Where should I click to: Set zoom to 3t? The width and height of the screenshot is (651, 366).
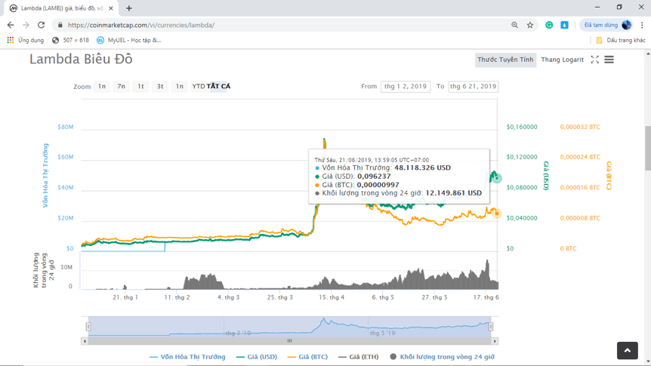coord(160,86)
